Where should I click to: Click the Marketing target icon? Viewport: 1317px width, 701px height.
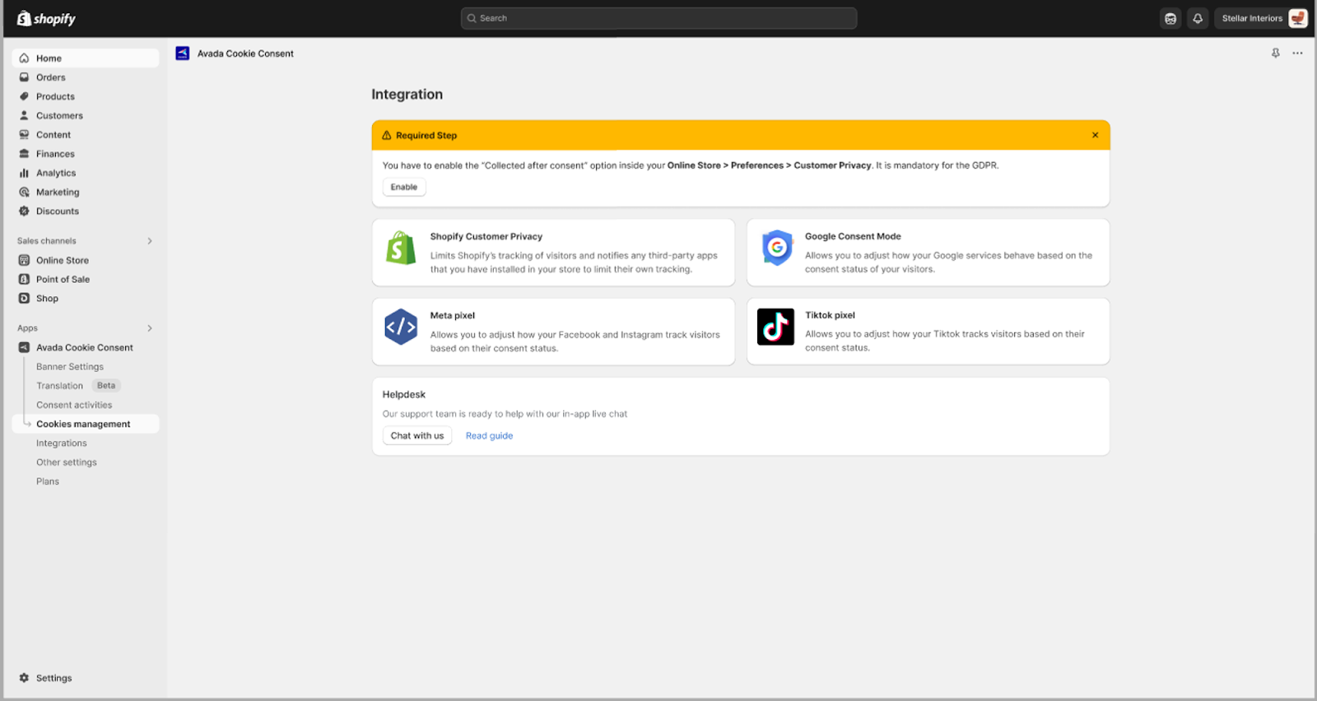tap(24, 193)
